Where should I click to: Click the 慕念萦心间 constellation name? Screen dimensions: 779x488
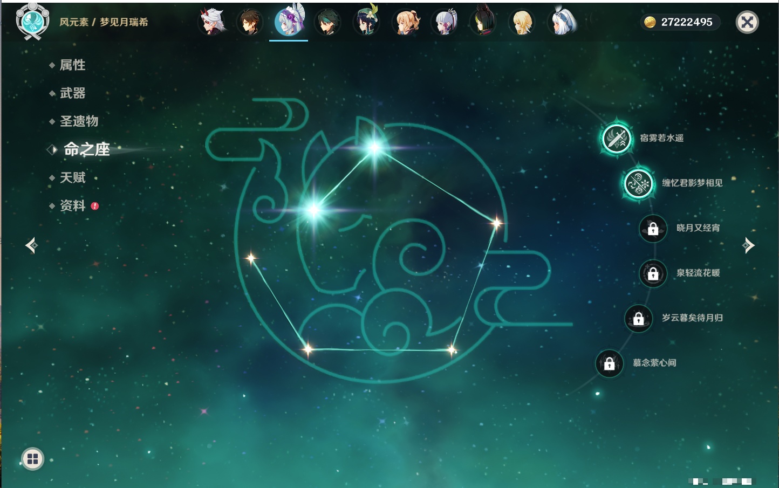[654, 363]
